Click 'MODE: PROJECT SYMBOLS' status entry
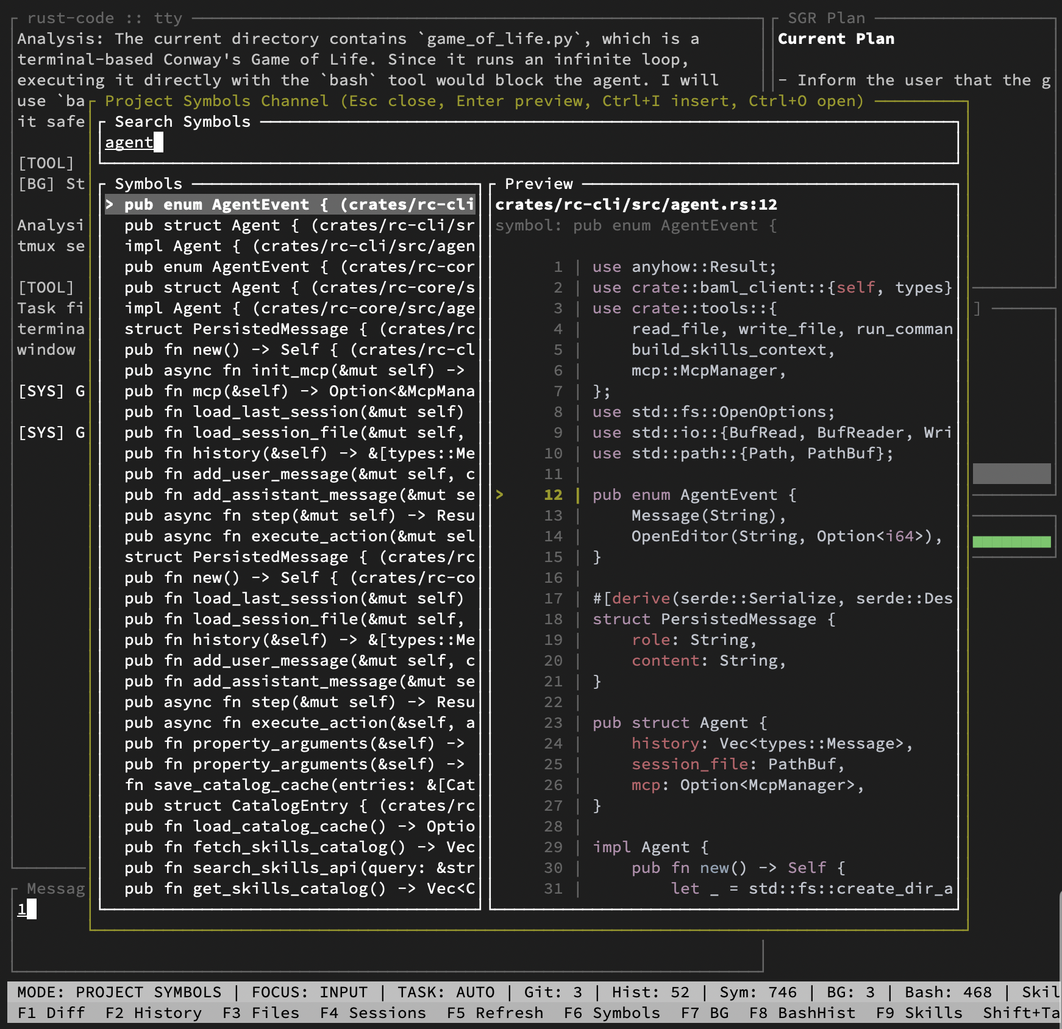The width and height of the screenshot is (1062, 1029). [119, 992]
